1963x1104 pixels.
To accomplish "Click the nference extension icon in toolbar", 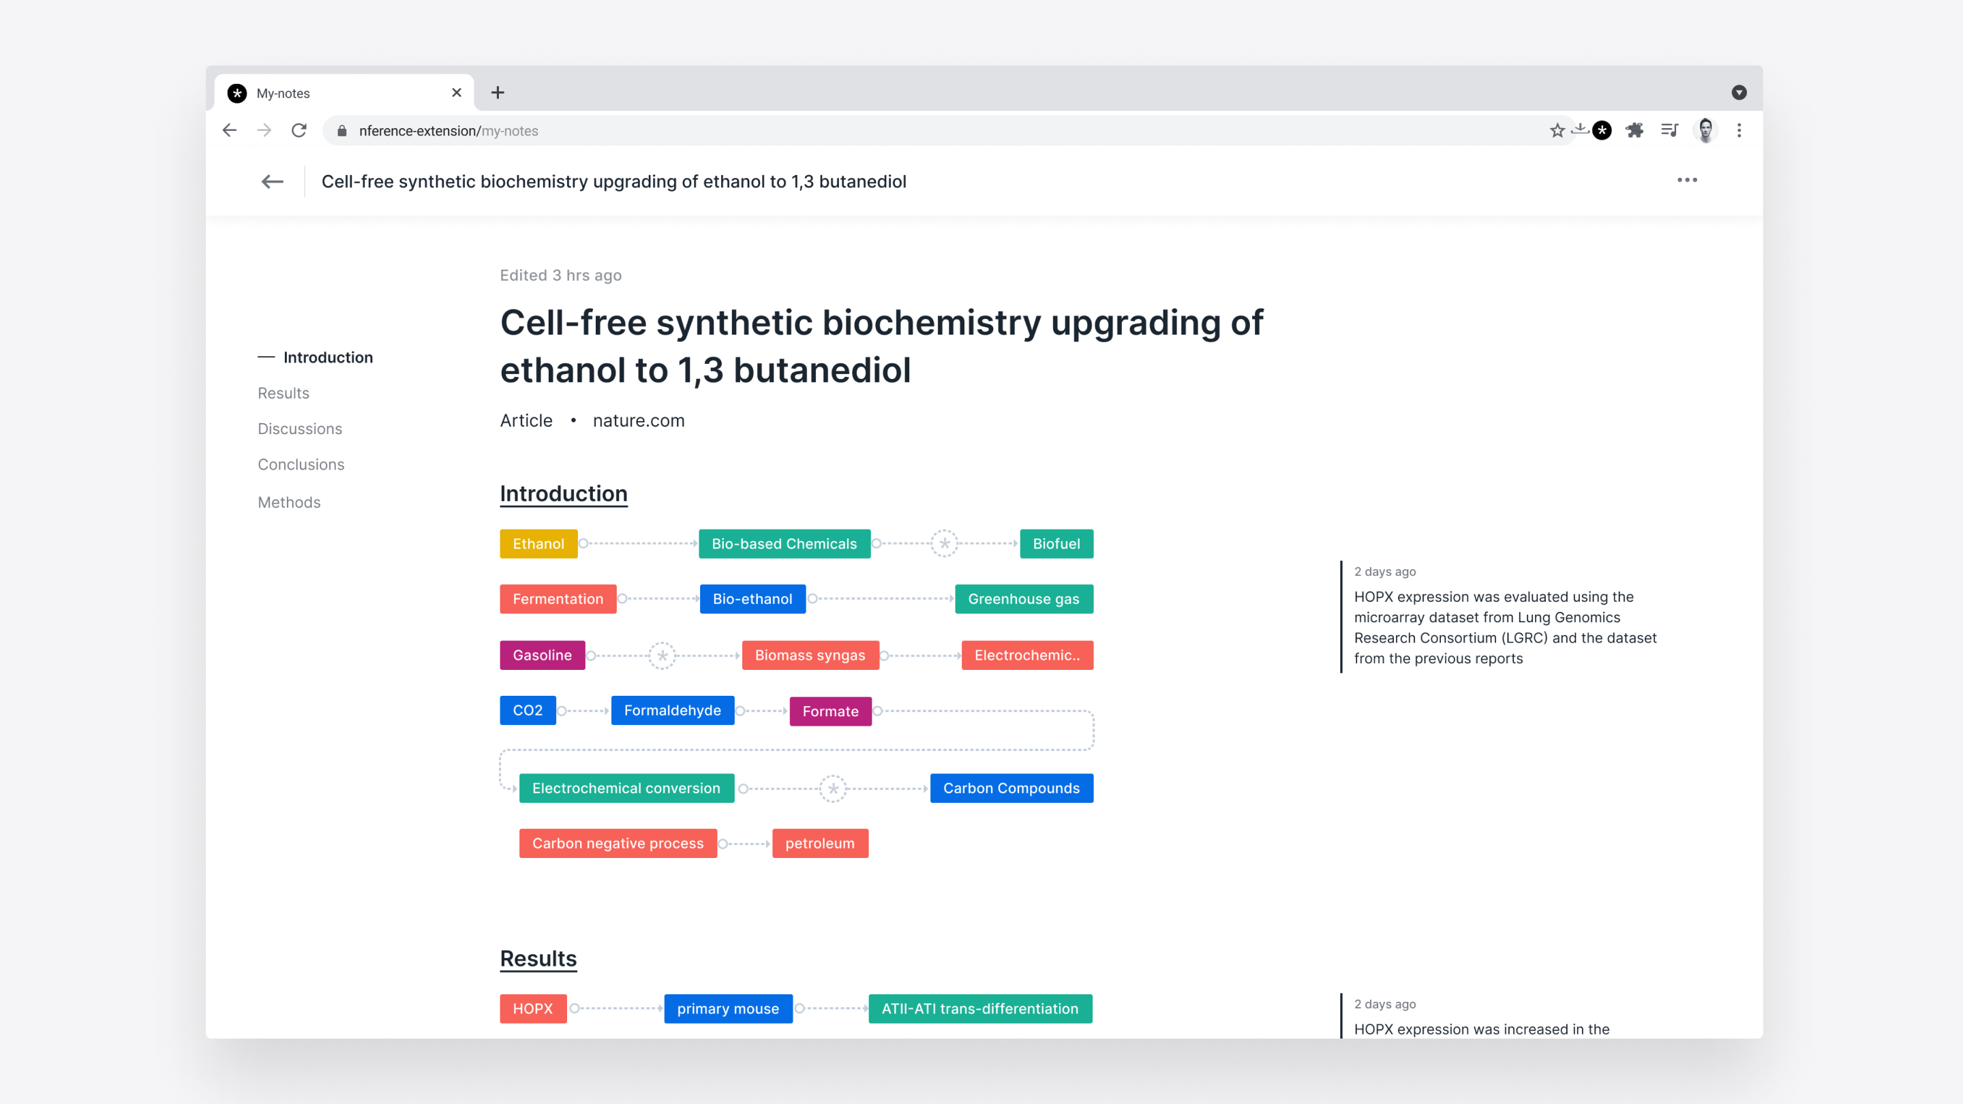I will [1602, 130].
